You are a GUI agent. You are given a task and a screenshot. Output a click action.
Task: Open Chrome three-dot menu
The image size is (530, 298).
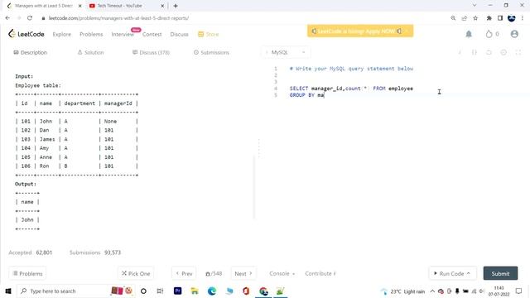pyautogui.click(x=523, y=18)
